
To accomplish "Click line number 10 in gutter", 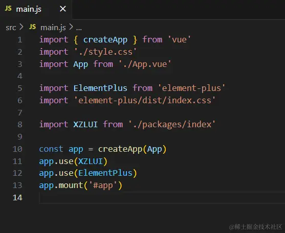I will coord(17,149).
